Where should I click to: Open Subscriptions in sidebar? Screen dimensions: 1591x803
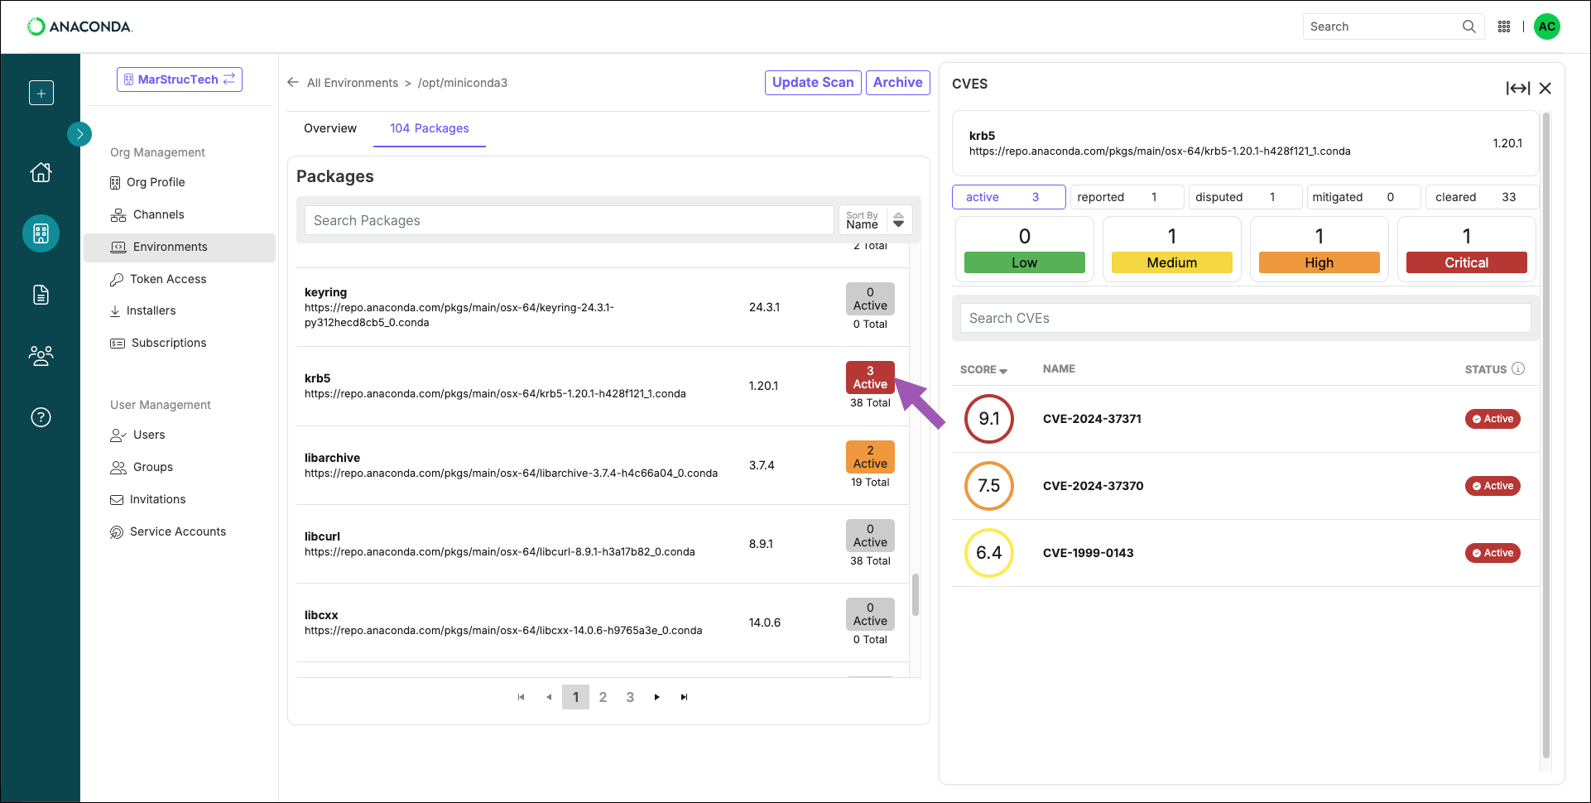coord(158,343)
